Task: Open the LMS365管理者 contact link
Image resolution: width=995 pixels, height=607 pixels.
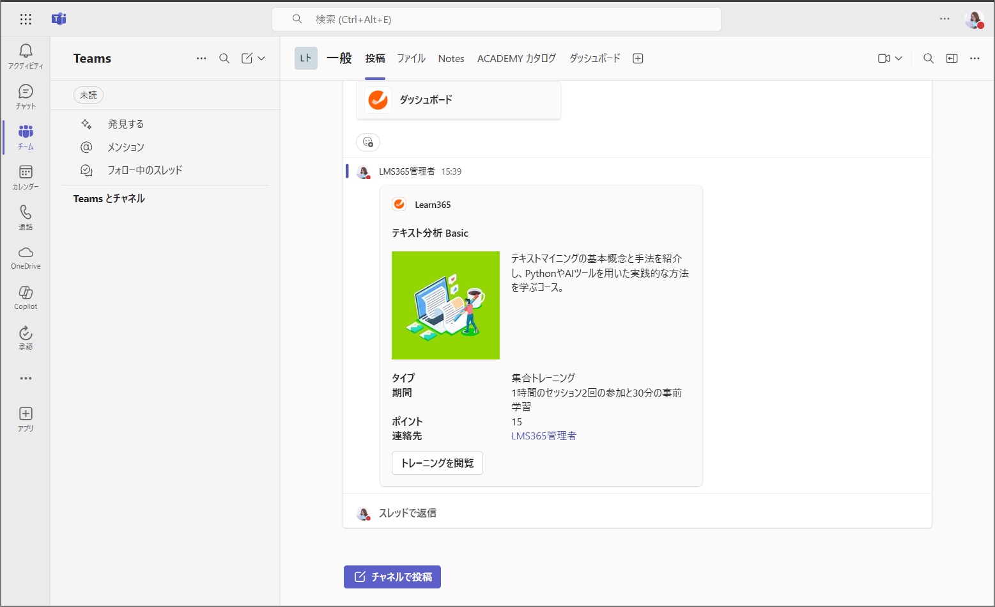Action: pyautogui.click(x=544, y=436)
